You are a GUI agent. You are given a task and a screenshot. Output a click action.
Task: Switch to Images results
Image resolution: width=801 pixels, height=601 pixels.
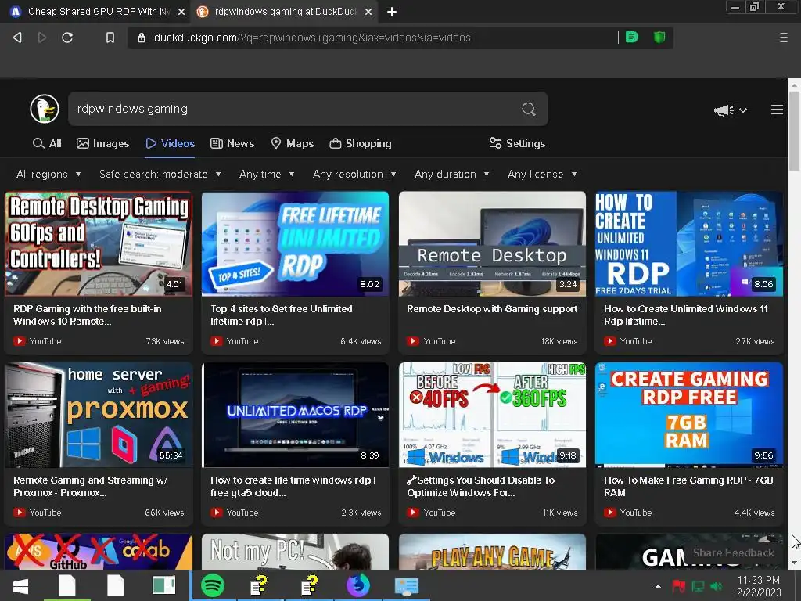[x=102, y=144]
